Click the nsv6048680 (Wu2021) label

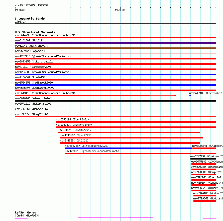point(74,140)
